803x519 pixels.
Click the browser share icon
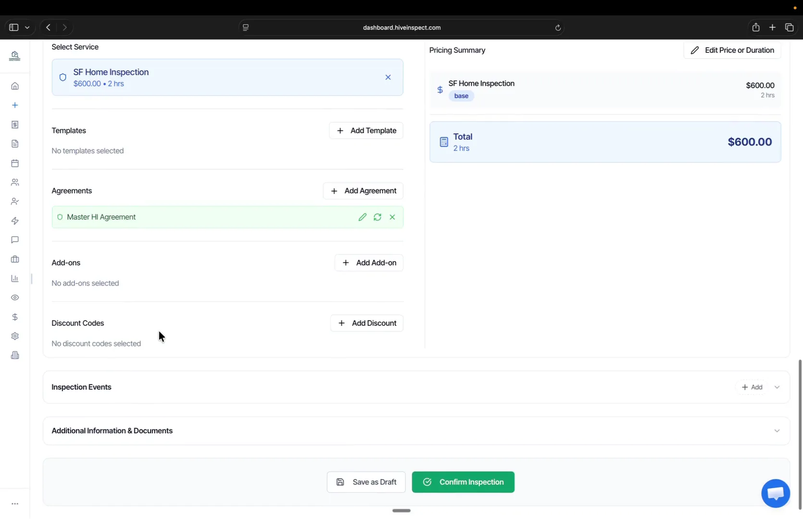756,27
